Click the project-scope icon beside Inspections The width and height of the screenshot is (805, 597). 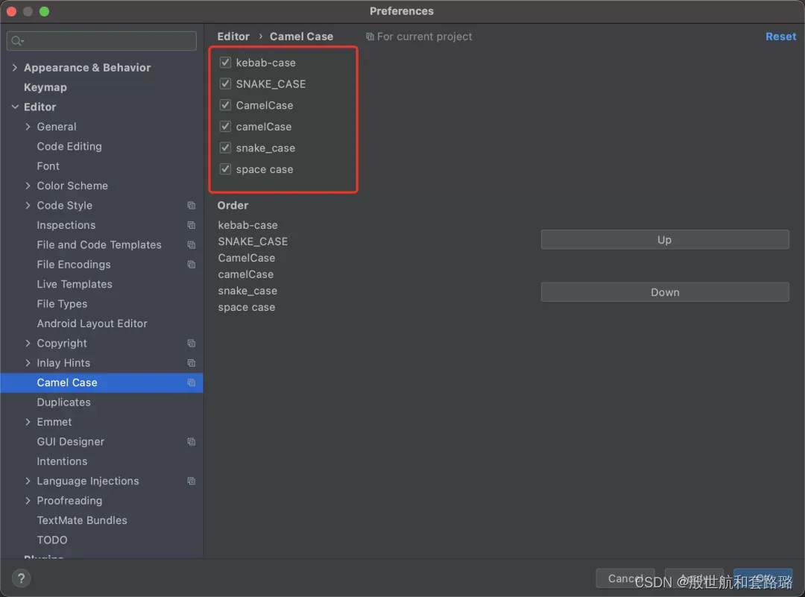click(192, 225)
